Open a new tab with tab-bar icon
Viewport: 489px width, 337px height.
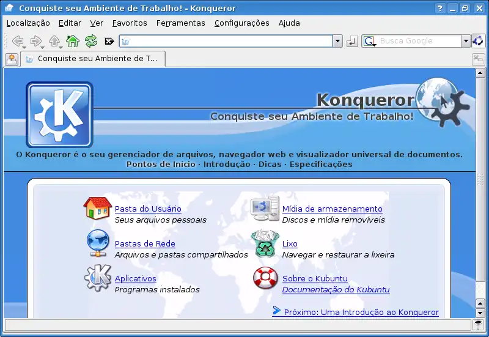coord(11,59)
